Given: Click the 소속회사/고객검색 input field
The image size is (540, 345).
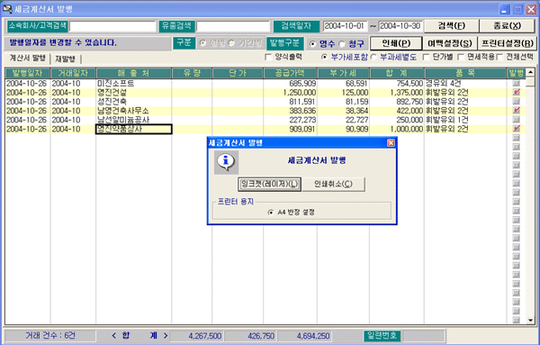Looking at the screenshot, I should point(112,26).
